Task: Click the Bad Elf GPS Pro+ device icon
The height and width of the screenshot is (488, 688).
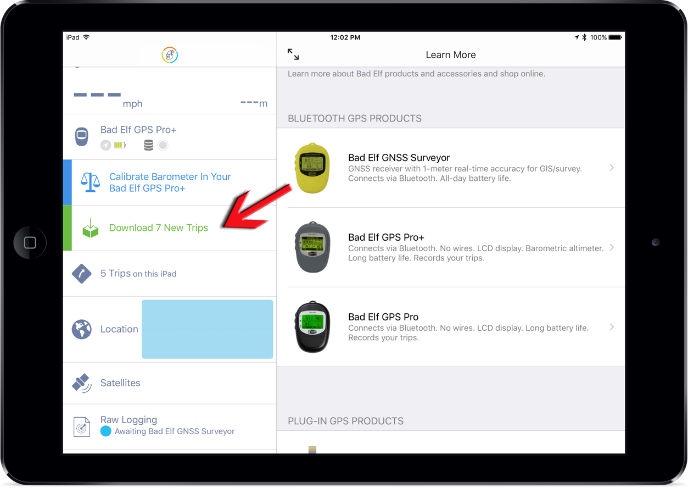Action: tap(82, 136)
